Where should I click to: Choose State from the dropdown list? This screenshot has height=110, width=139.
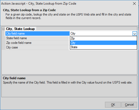click(103, 47)
